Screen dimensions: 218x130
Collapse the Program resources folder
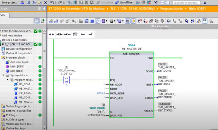point(7,80)
